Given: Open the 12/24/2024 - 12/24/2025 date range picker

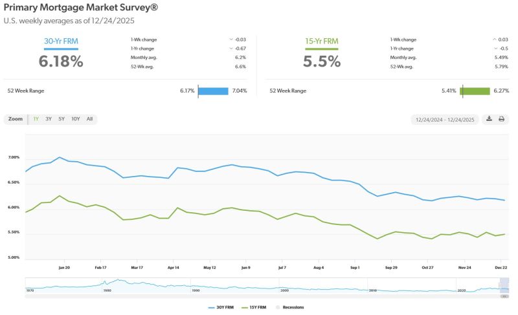Looking at the screenshot, I should [446, 119].
